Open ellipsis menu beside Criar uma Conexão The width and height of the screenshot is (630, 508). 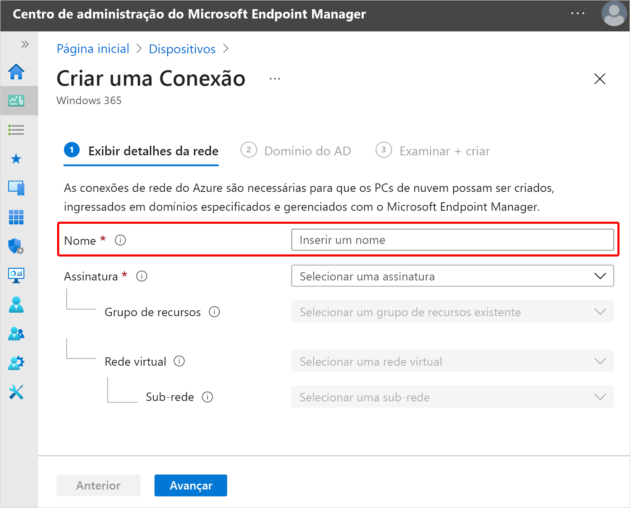275,79
